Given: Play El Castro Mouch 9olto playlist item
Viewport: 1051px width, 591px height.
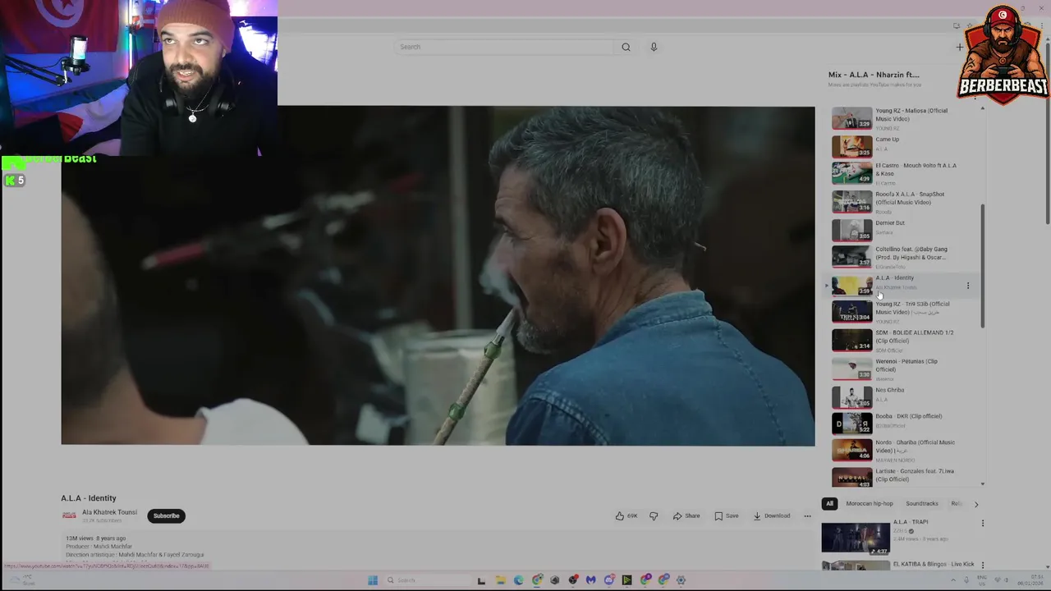Looking at the screenshot, I should pyautogui.click(x=903, y=173).
